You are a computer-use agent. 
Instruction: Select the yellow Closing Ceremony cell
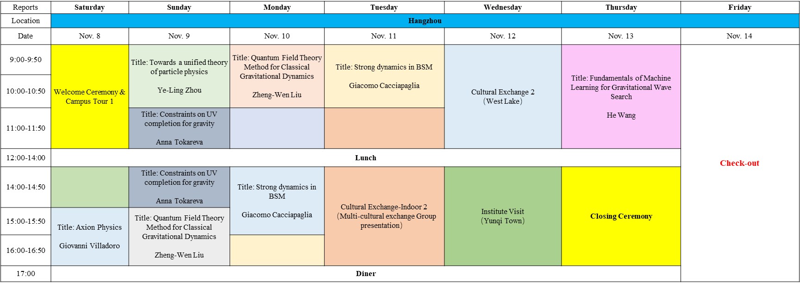pyautogui.click(x=621, y=216)
